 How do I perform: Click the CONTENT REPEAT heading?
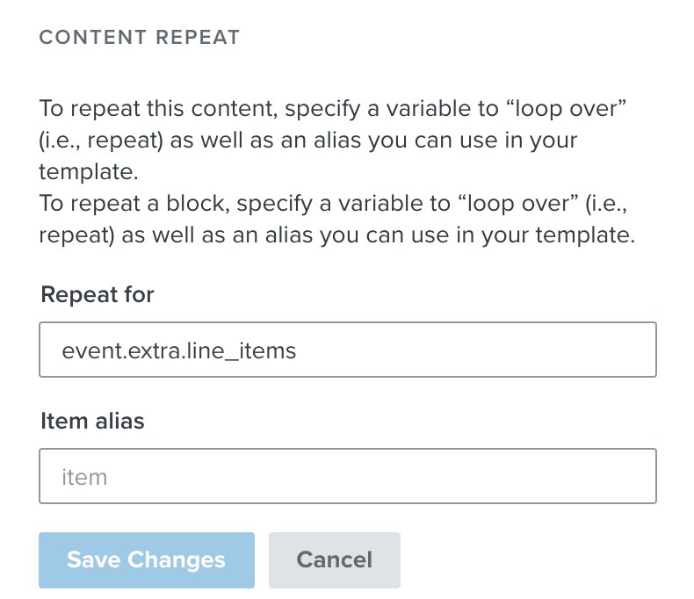pyautogui.click(x=140, y=38)
